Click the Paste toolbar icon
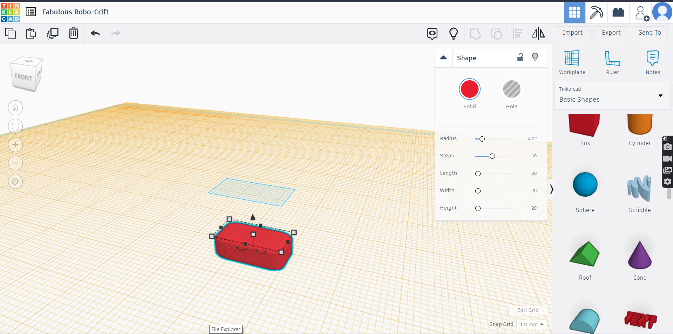The width and height of the screenshot is (673, 334). point(31,33)
